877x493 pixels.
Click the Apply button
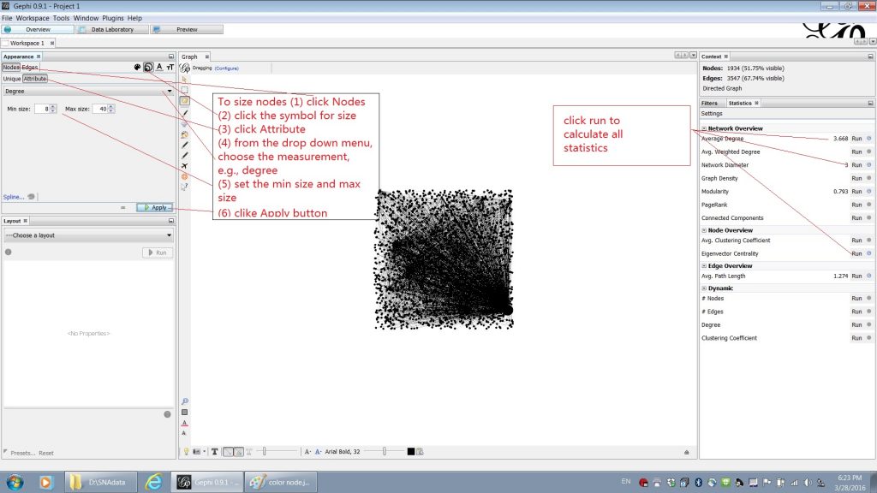coord(155,207)
